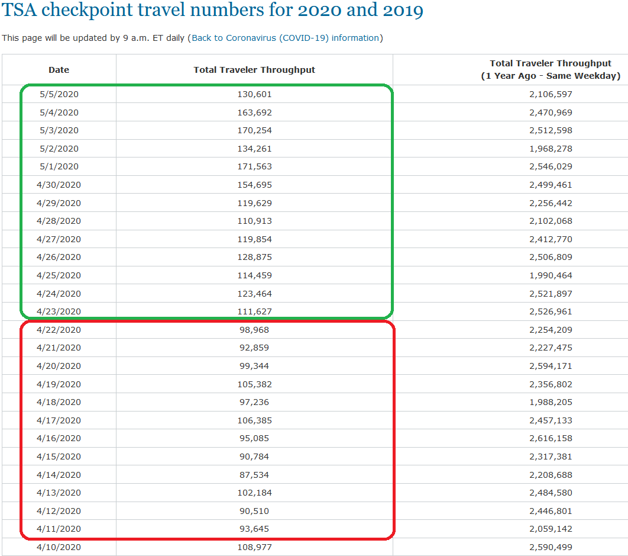This screenshot has width=628, height=556.
Task: Select the date cell 4/19/2020
Action: (59, 385)
